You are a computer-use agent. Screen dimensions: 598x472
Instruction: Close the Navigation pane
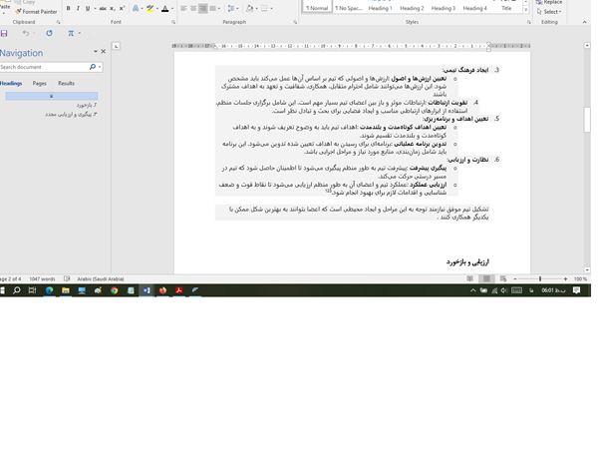click(104, 52)
